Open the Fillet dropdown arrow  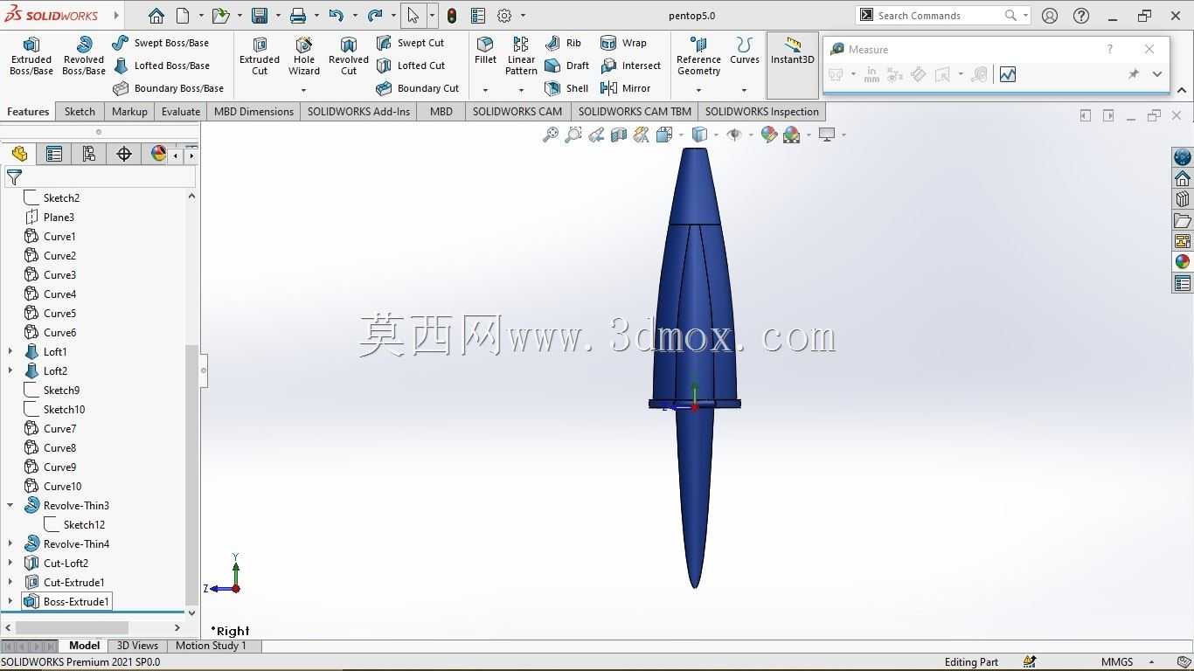pyautogui.click(x=485, y=90)
